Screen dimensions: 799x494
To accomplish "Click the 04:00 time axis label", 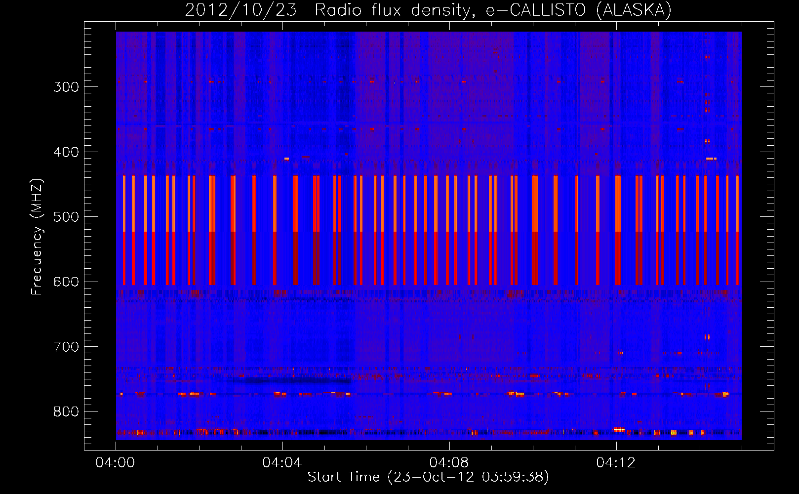I will pos(116,462).
